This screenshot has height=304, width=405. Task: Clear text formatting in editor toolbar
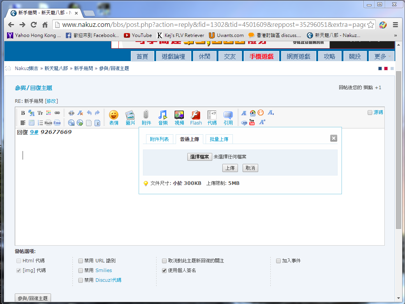[80, 113]
